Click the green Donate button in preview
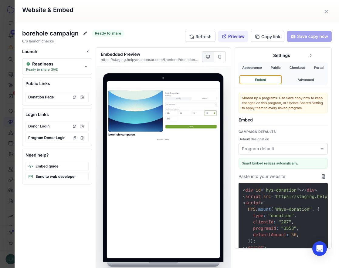The image size is (339, 268). pos(191,127)
